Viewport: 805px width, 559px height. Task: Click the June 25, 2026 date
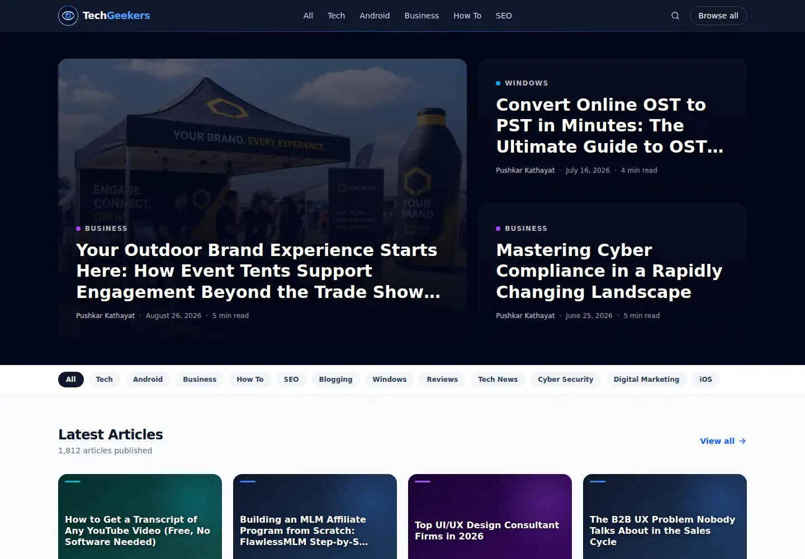pos(589,316)
